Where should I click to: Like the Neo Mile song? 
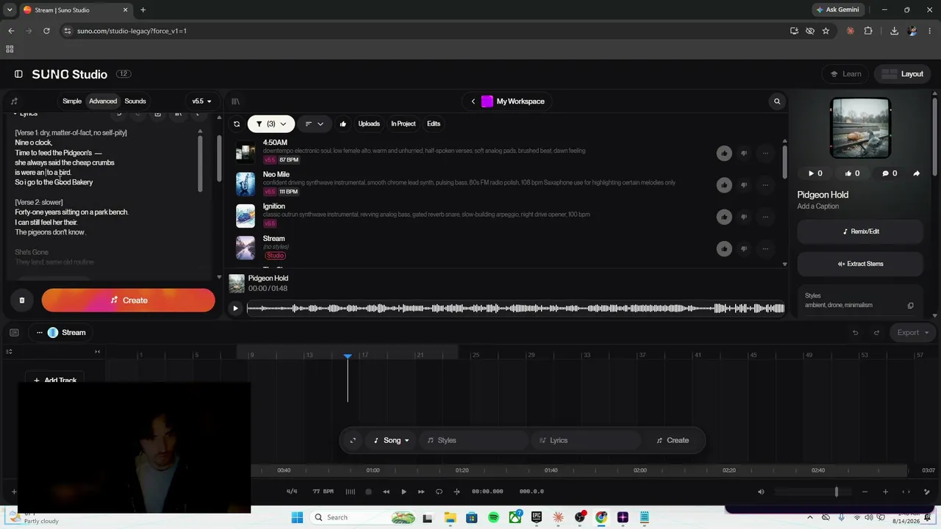724,184
